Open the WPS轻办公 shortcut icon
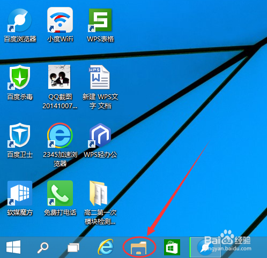 tap(100, 135)
